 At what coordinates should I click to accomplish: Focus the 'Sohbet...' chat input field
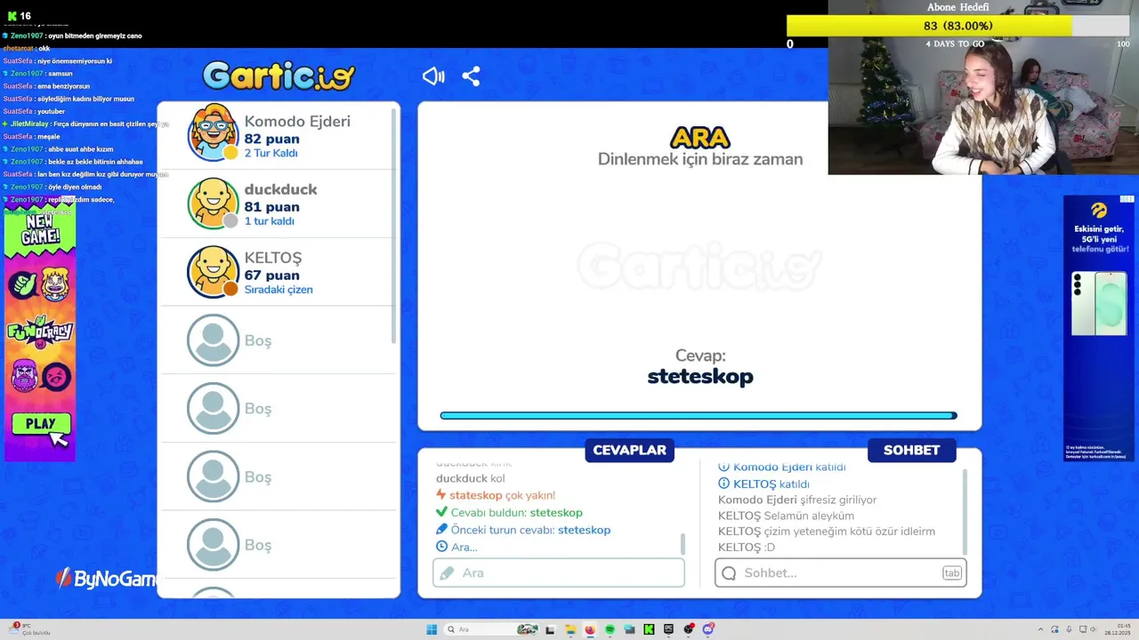[841, 572]
